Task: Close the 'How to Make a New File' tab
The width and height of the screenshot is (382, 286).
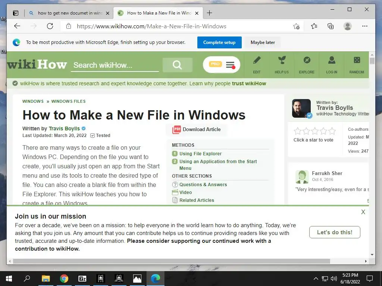Action: (197, 13)
